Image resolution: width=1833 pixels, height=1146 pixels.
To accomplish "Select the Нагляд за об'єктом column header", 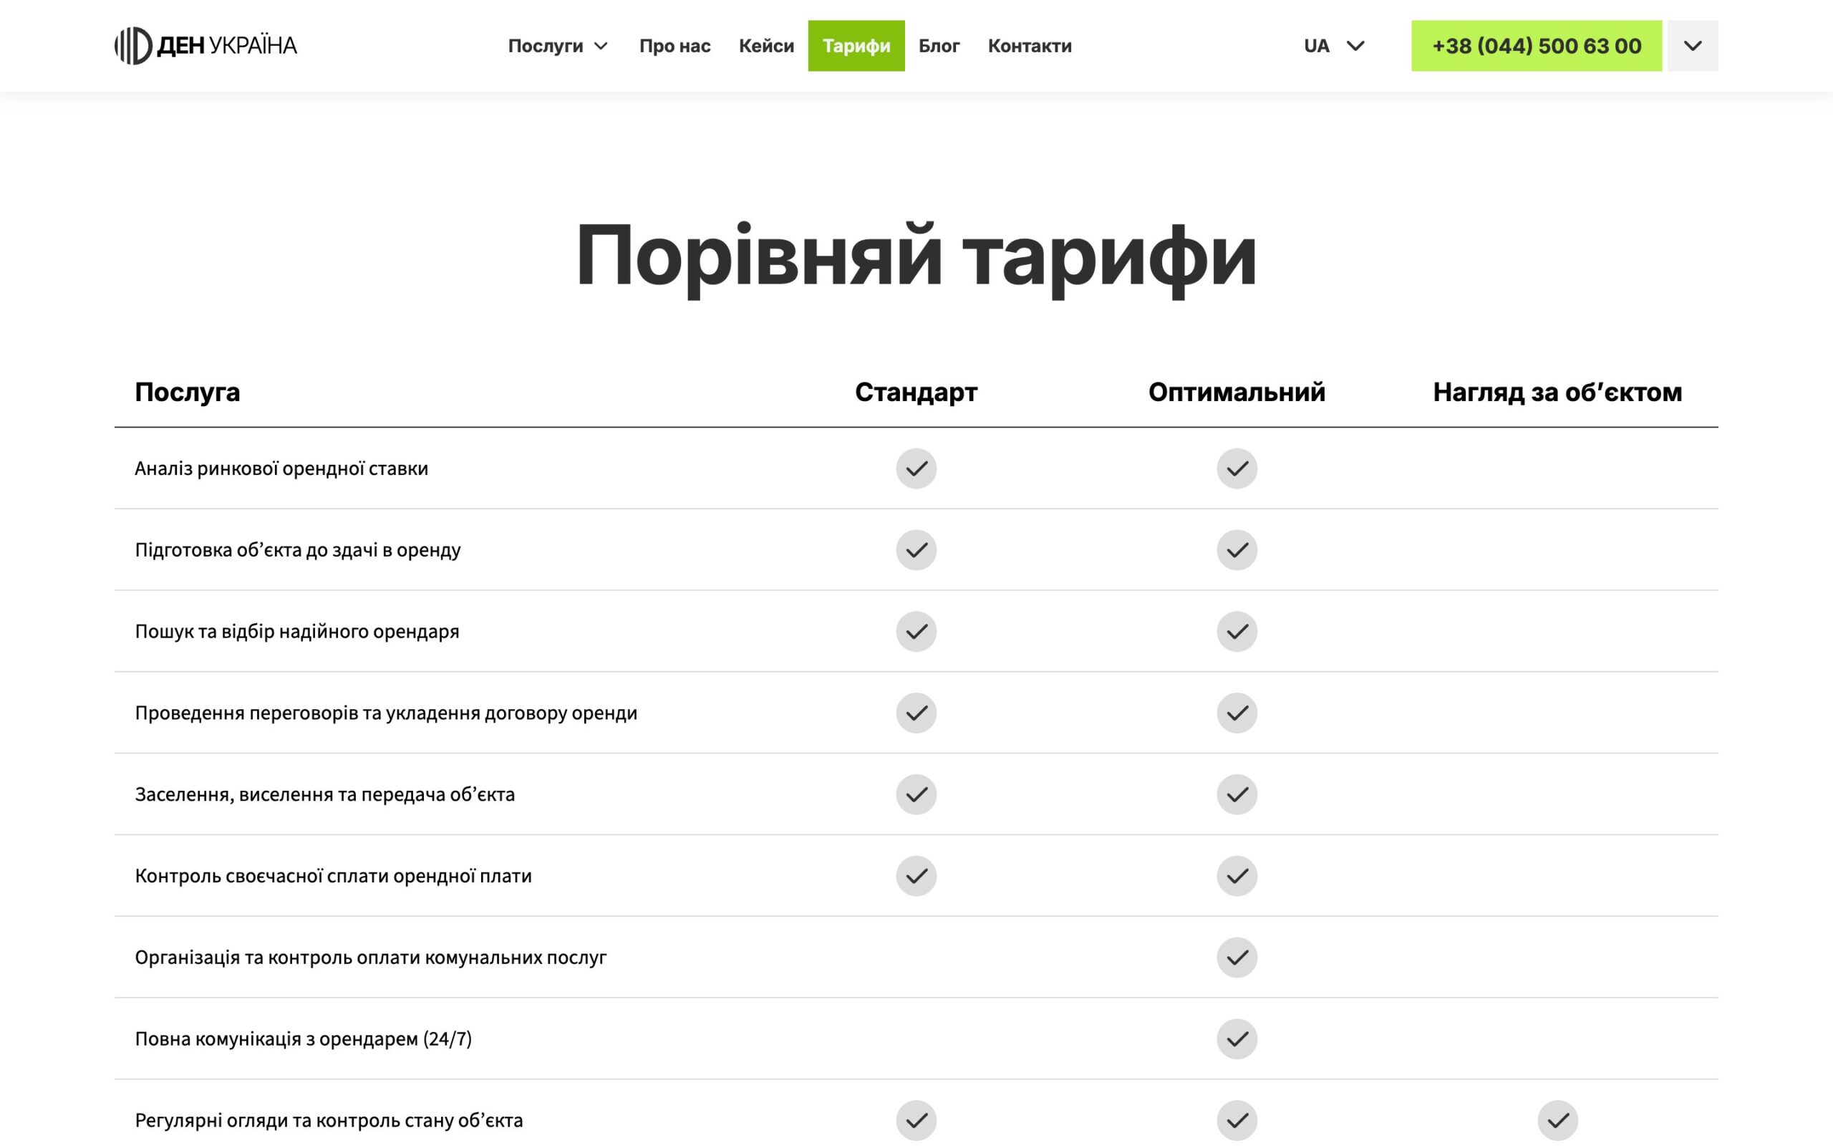I will (x=1557, y=392).
